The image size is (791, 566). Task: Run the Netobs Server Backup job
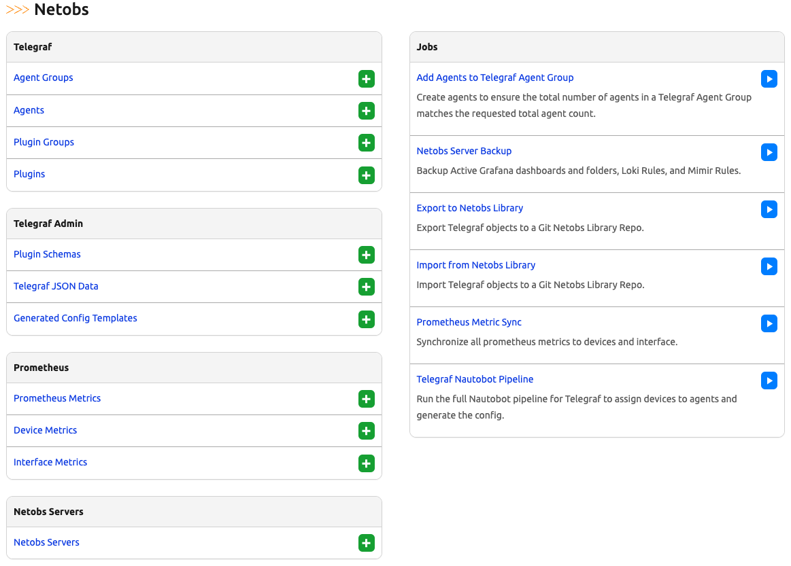(769, 152)
